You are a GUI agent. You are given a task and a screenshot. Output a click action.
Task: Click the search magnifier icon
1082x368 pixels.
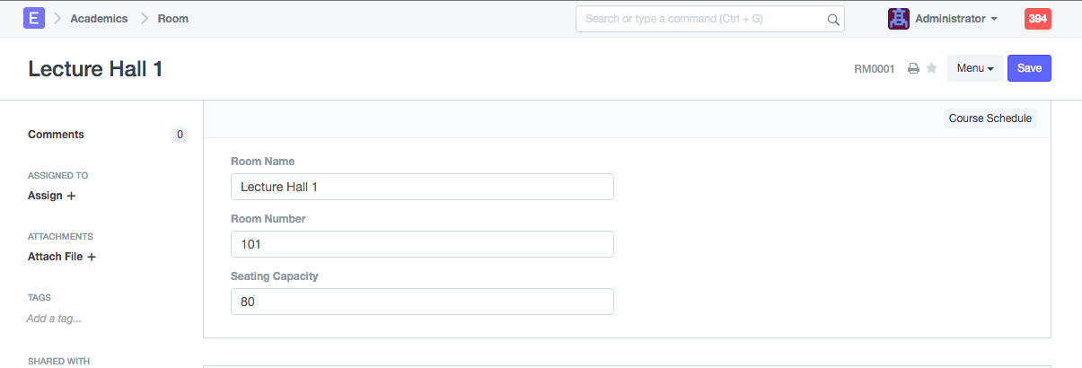833,19
